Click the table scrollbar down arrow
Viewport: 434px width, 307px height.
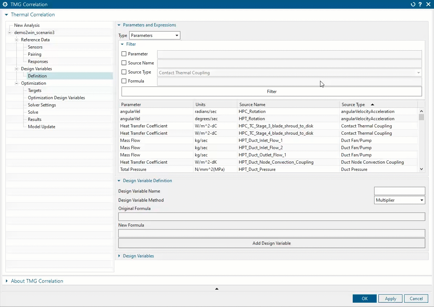point(421,169)
